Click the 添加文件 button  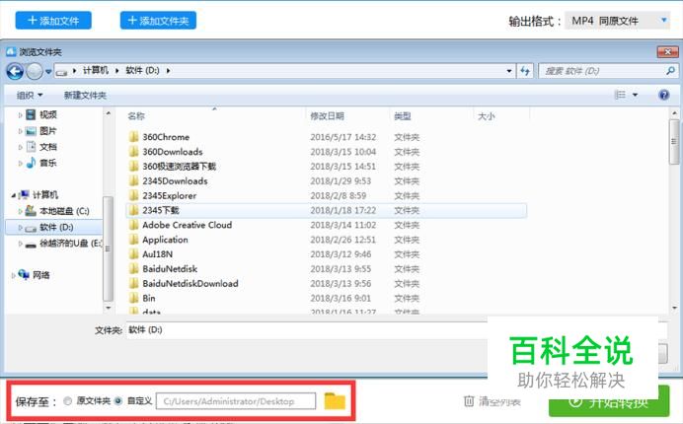(x=53, y=21)
